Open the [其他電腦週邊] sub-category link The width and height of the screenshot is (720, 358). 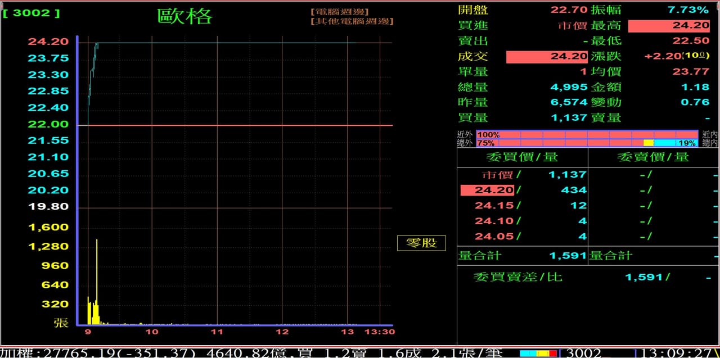352,21
